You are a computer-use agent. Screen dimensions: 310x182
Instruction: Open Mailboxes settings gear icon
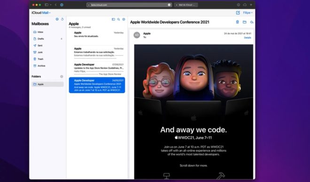(57, 19)
